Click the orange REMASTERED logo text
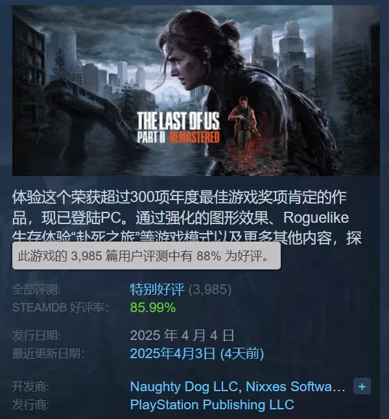Viewport: 389px width, 419px height. (194, 137)
